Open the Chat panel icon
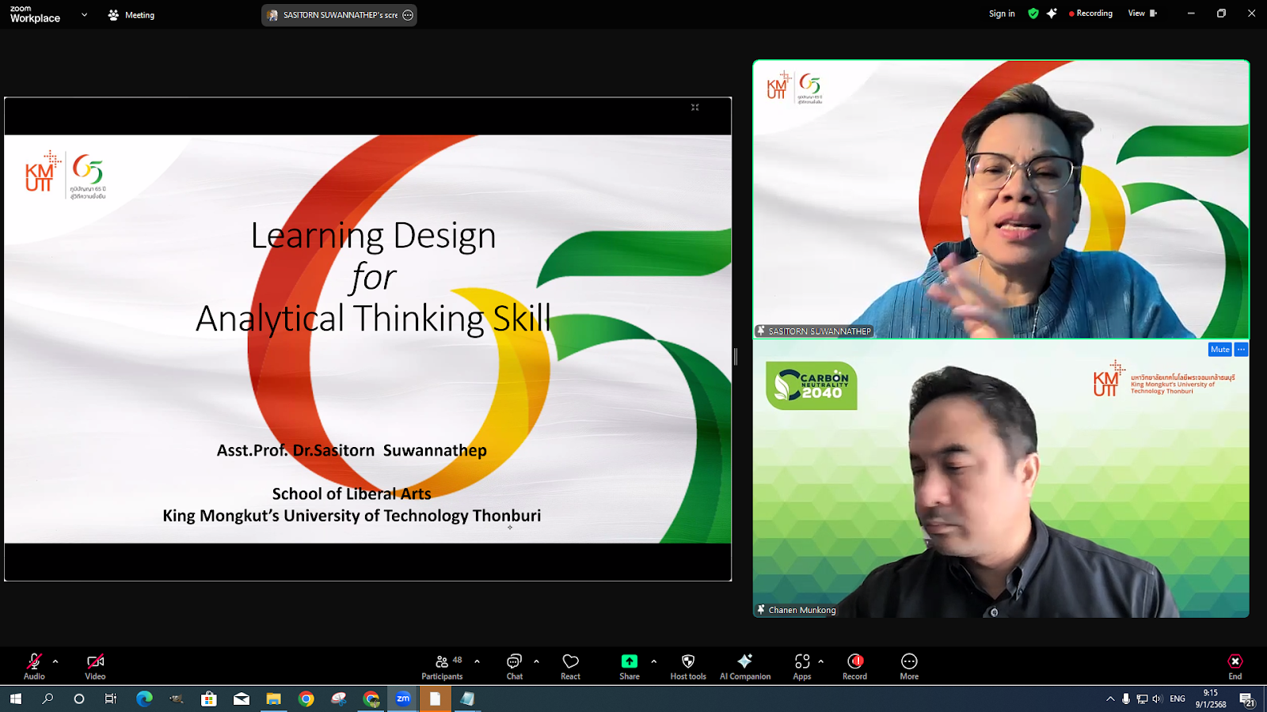This screenshot has height=712, width=1267. tap(514, 661)
